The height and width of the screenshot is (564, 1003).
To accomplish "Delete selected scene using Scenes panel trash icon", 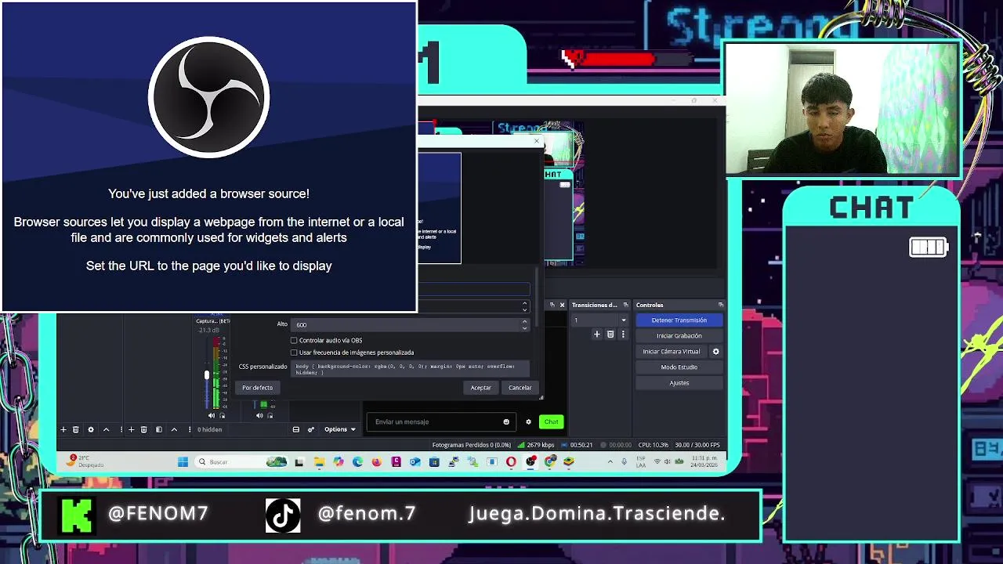I will [x=76, y=429].
